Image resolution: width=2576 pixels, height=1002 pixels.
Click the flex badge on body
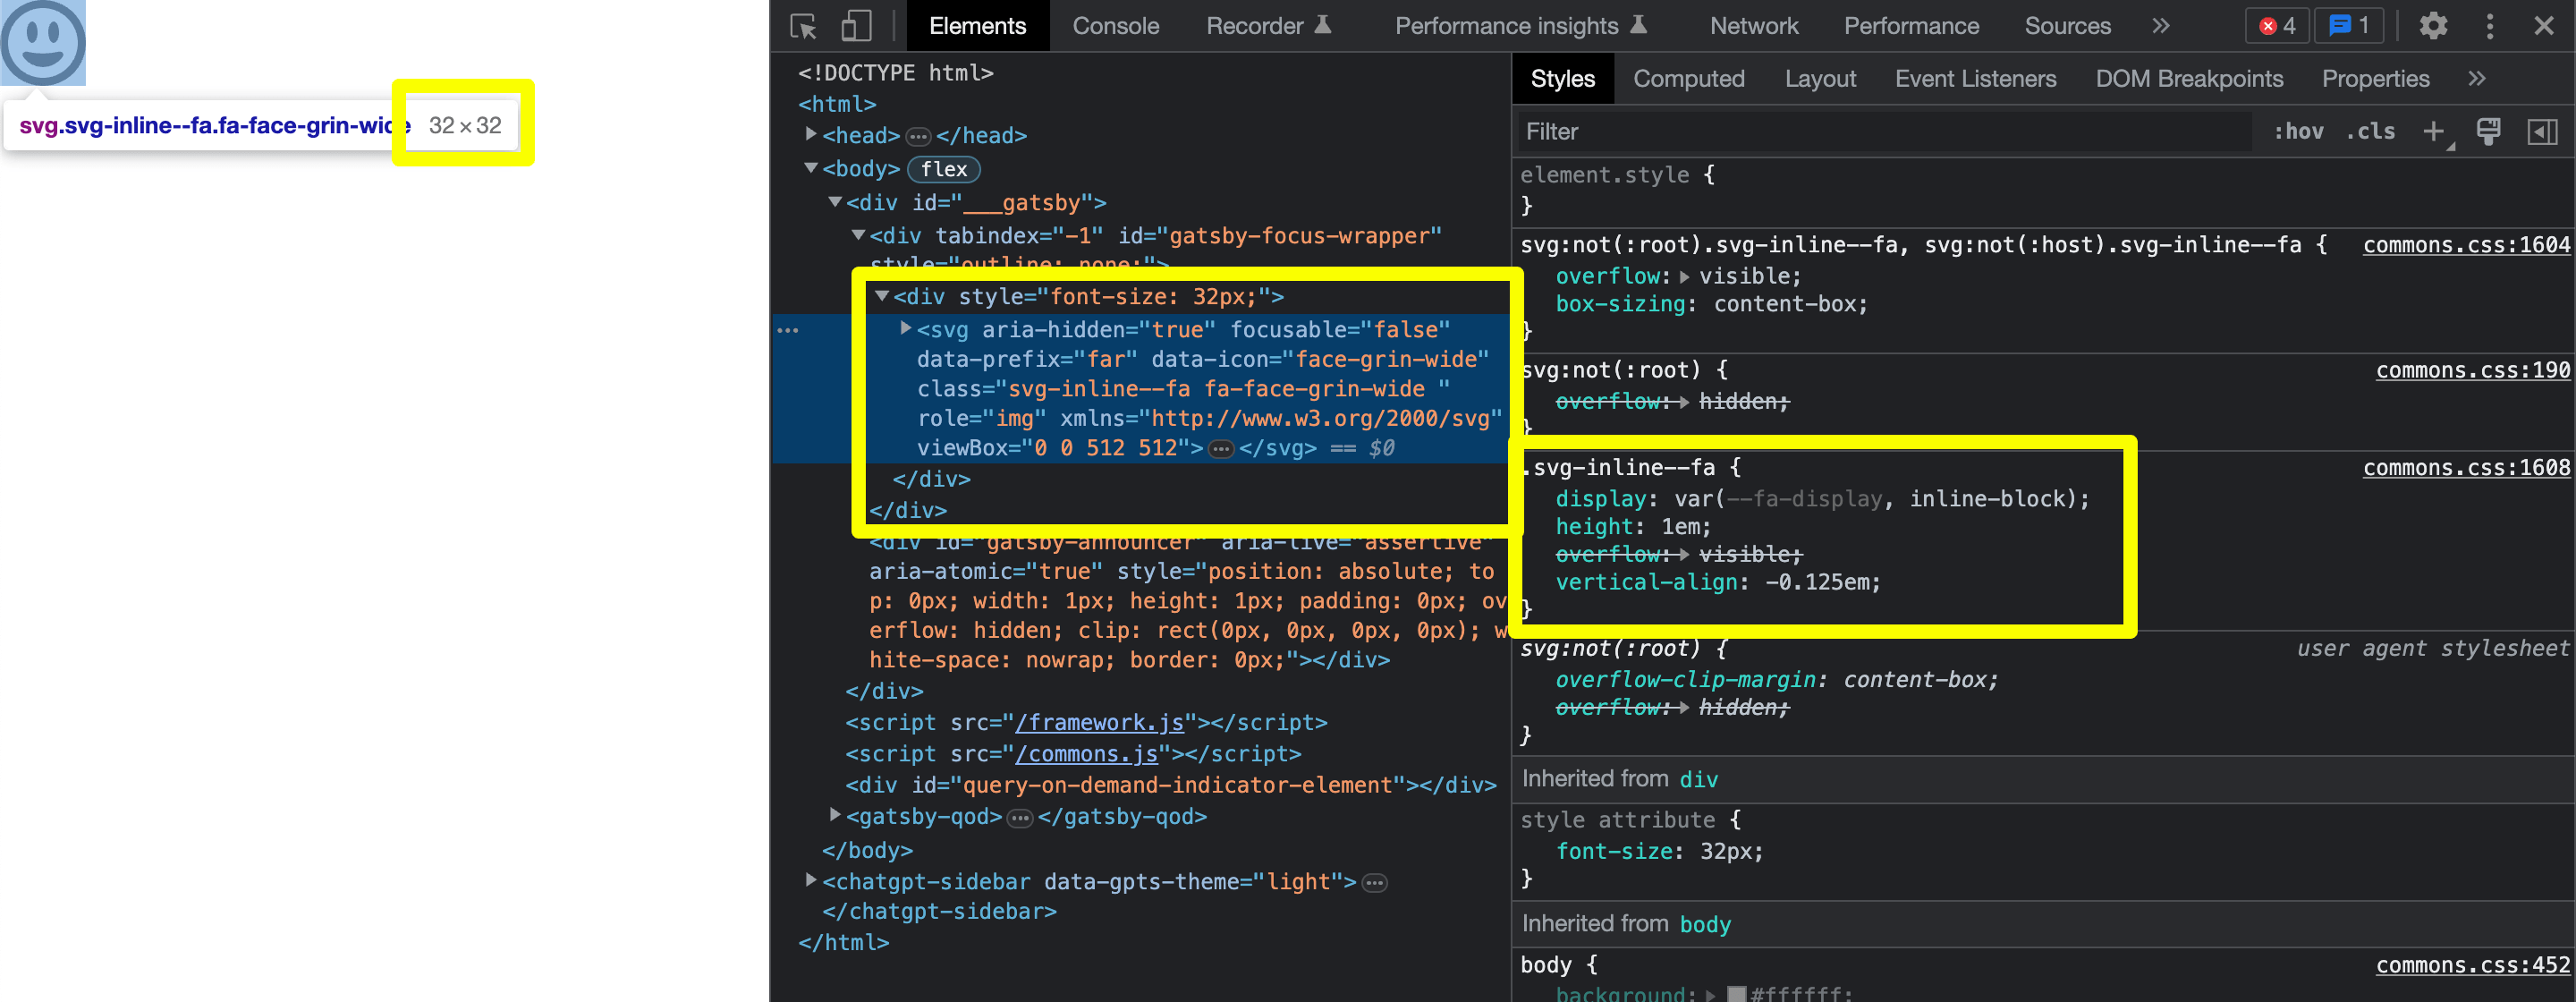pos(943,169)
